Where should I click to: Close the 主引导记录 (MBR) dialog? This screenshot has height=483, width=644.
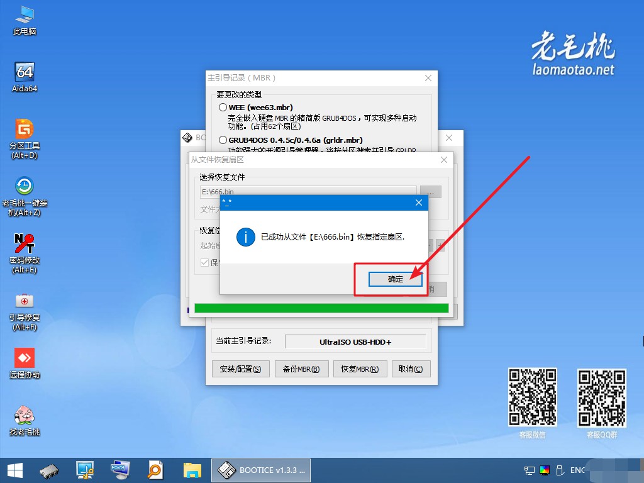point(428,78)
